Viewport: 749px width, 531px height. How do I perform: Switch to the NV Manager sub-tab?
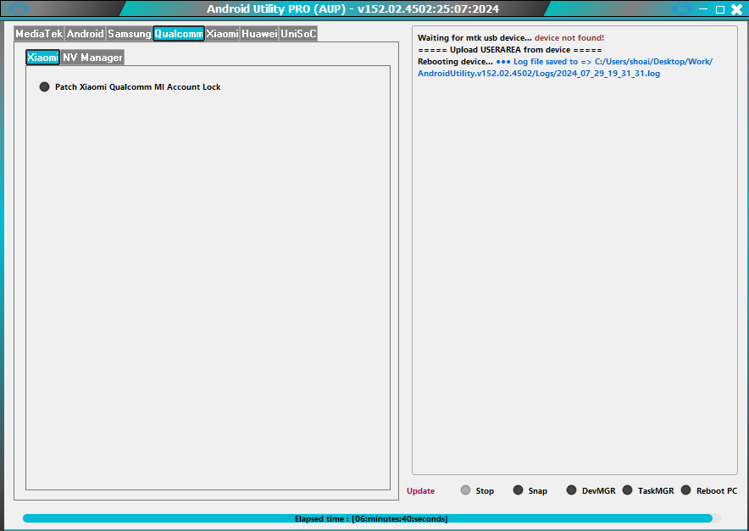click(x=91, y=58)
